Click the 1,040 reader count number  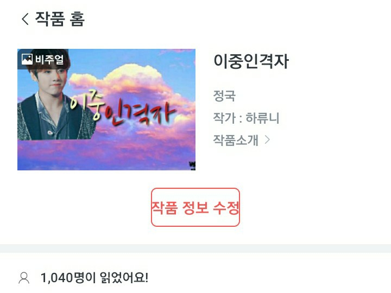(56, 278)
